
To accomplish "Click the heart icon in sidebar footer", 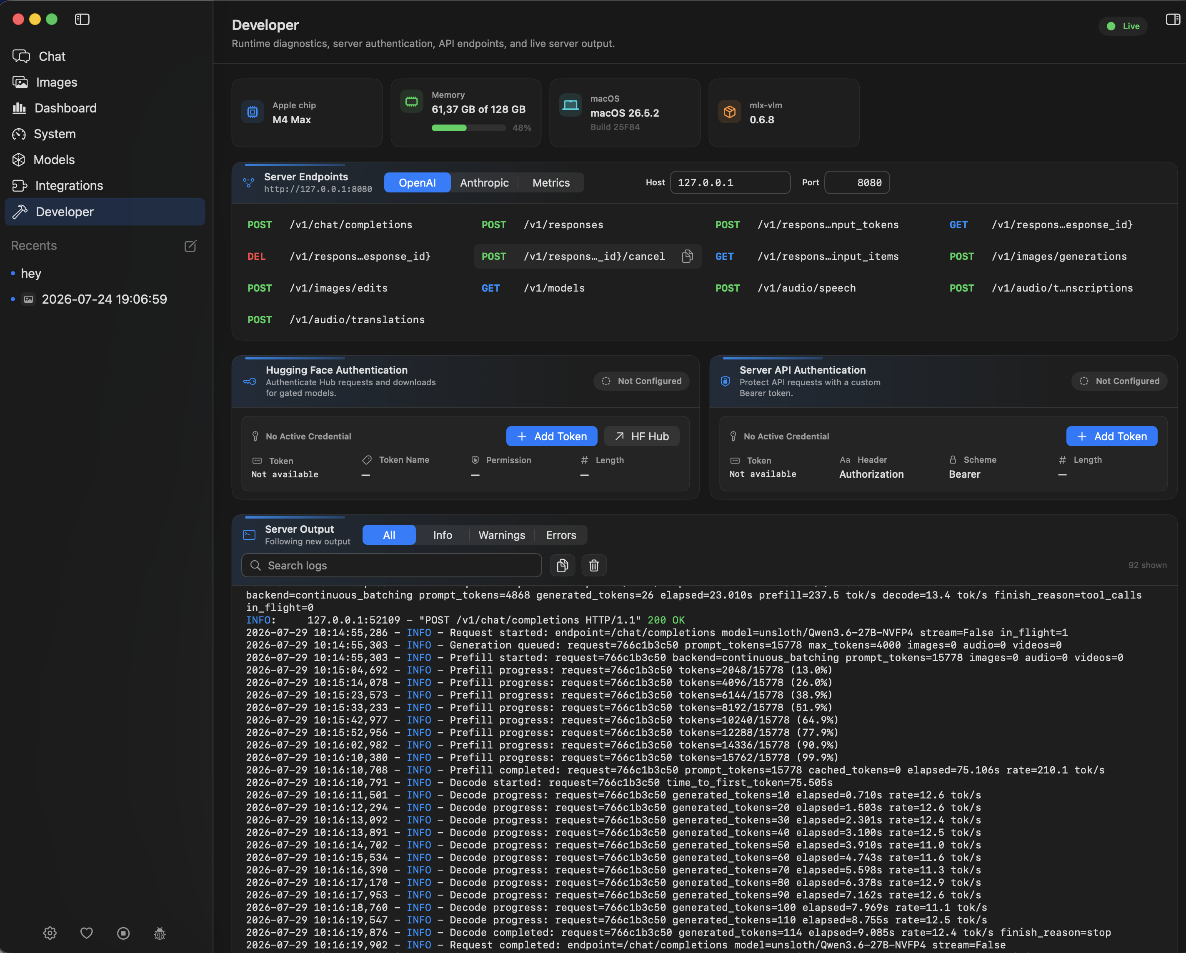I will (86, 933).
